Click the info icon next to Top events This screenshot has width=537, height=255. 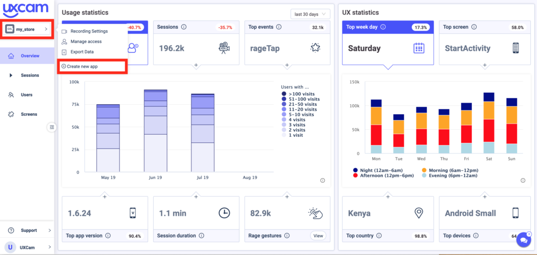pyautogui.click(x=278, y=27)
